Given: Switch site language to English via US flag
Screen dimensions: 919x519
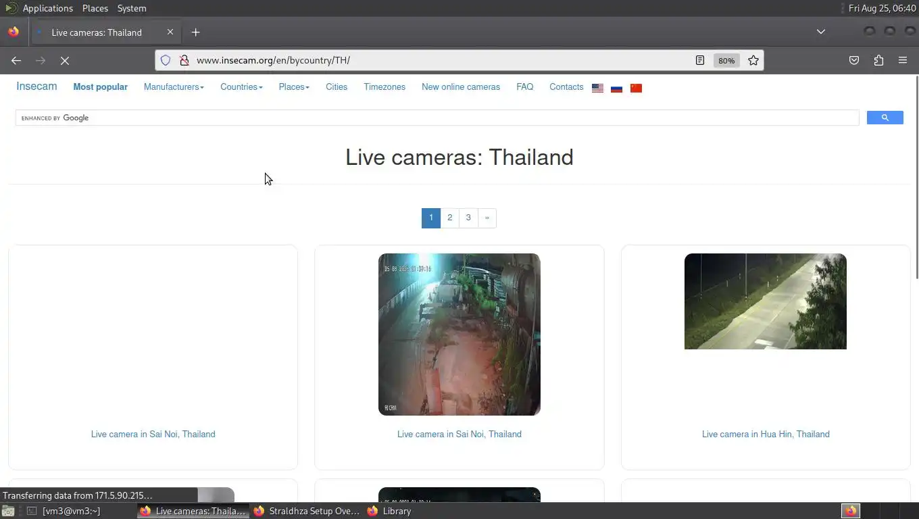Looking at the screenshot, I should [x=597, y=88].
